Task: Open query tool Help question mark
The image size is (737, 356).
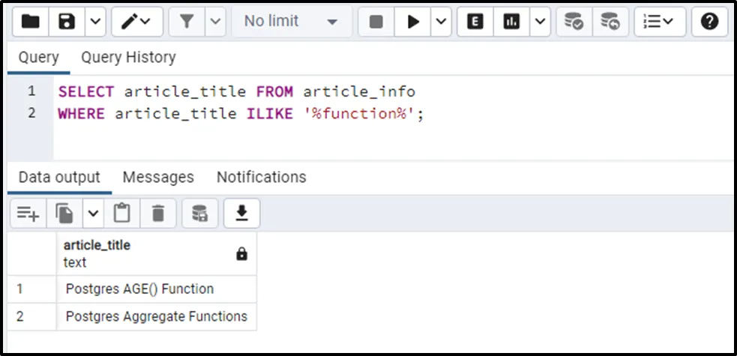Action: pos(709,22)
